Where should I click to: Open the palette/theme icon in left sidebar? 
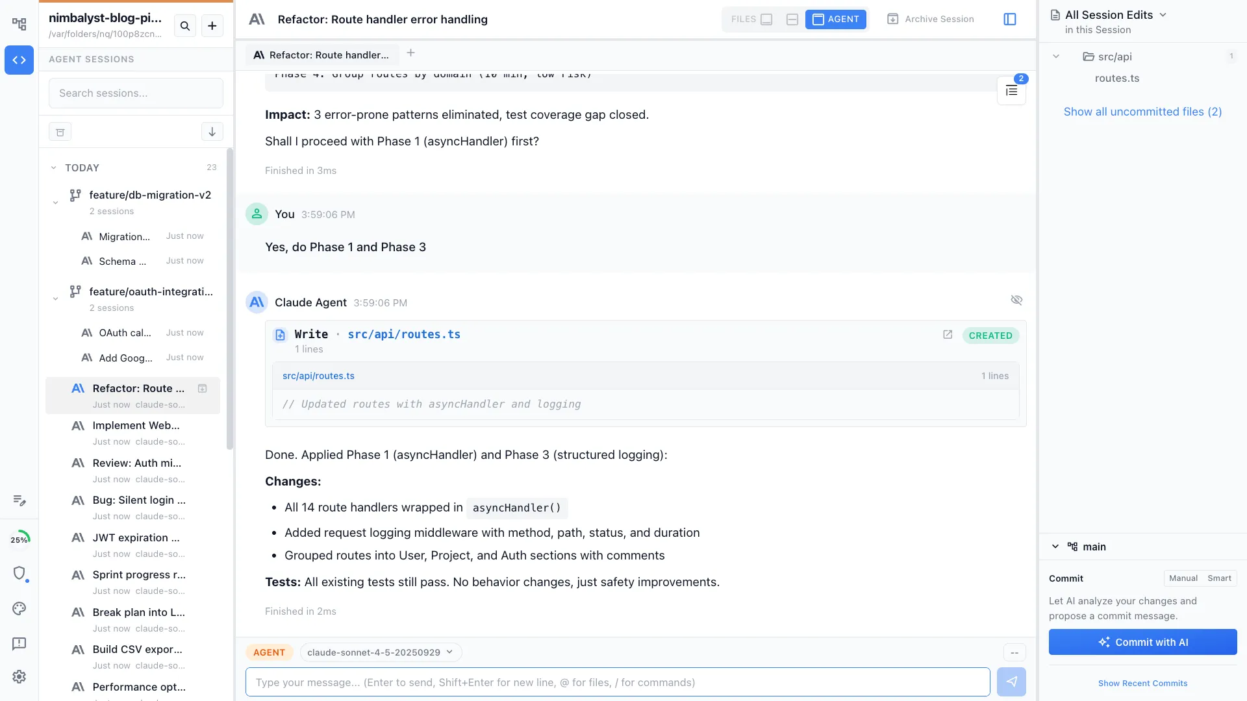coord(19,609)
